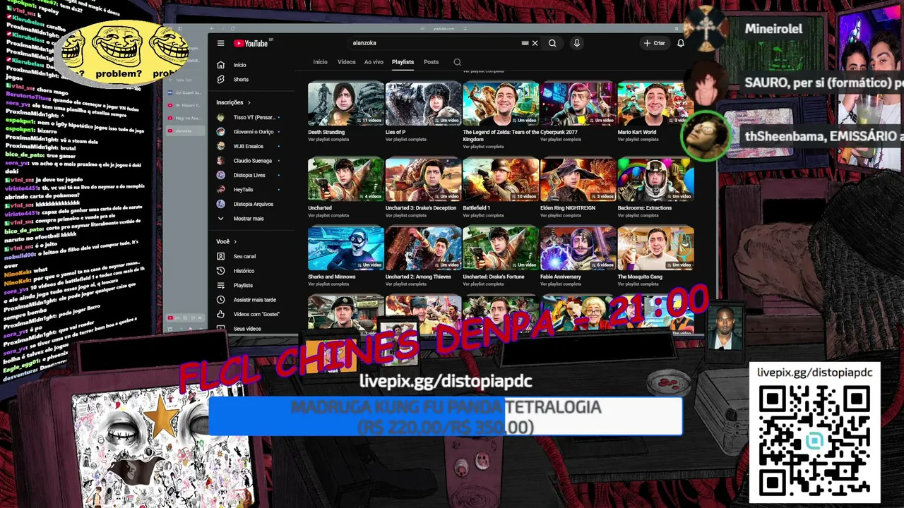The width and height of the screenshot is (904, 508).
Task: Reload the page in the browser toolbar
Action: click(232, 29)
